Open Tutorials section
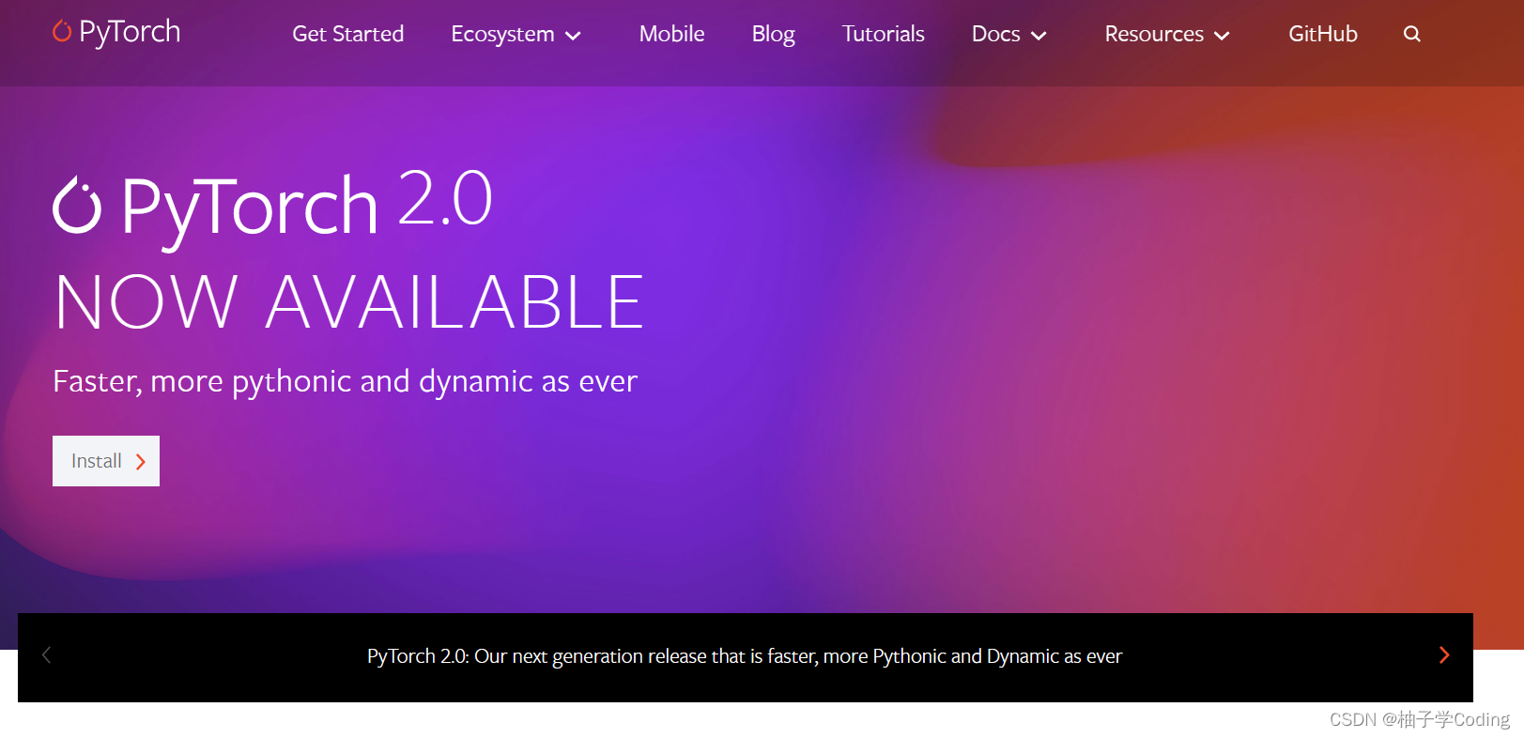The width and height of the screenshot is (1524, 738). click(883, 34)
